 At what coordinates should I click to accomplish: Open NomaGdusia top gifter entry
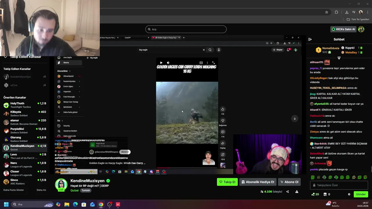[328, 50]
